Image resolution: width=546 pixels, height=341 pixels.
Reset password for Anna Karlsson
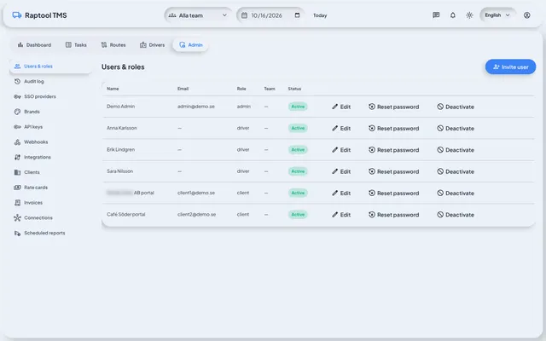394,129
